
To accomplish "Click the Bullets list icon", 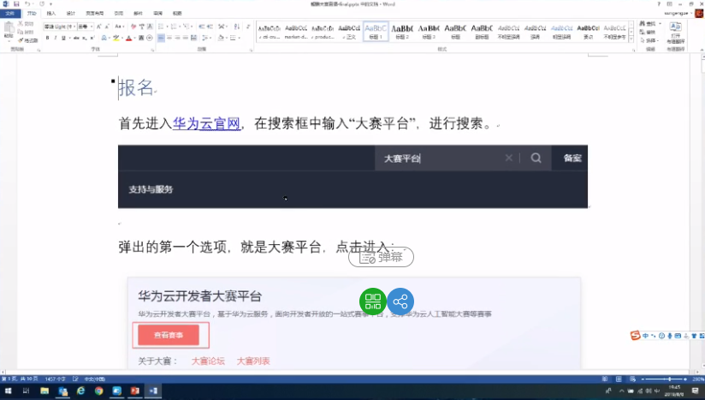I will (162, 27).
